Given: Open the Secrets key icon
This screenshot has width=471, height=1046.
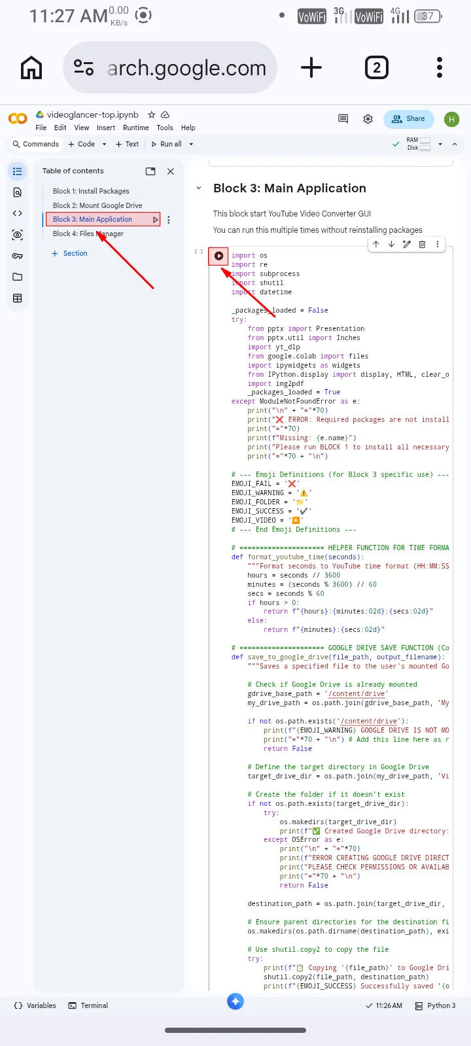Looking at the screenshot, I should 18,256.
